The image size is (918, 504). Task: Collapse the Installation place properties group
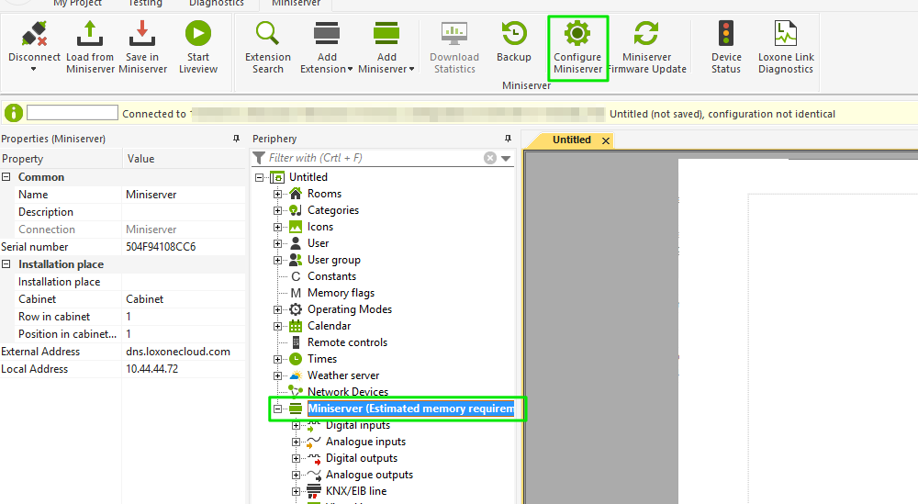coord(6,264)
